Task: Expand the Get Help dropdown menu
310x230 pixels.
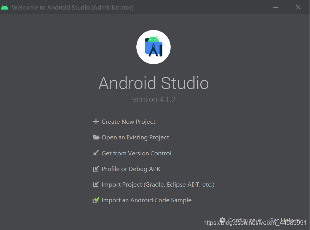Action: point(284,220)
